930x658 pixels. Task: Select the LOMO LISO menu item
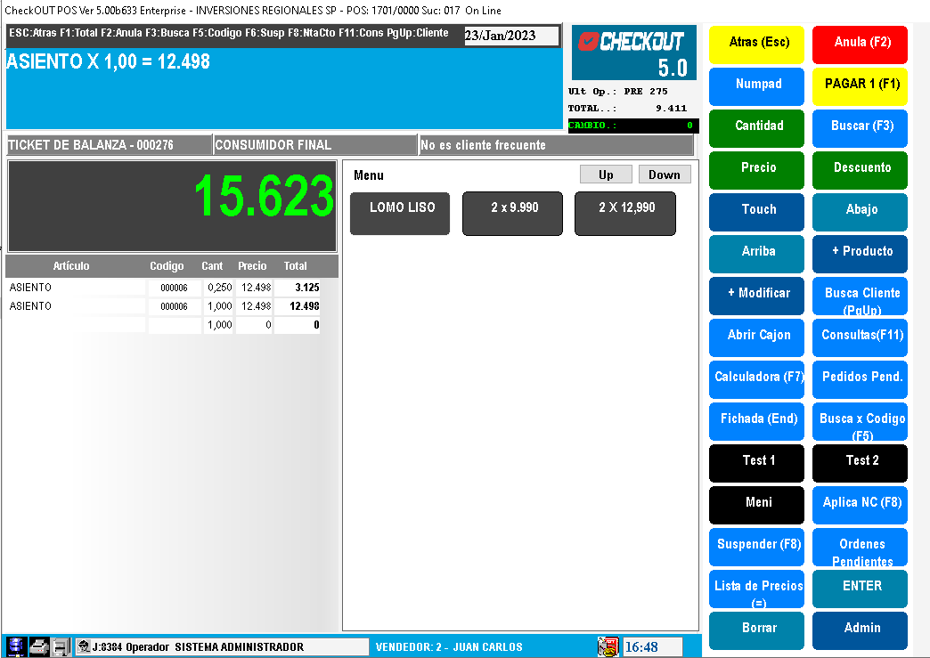[x=400, y=214]
